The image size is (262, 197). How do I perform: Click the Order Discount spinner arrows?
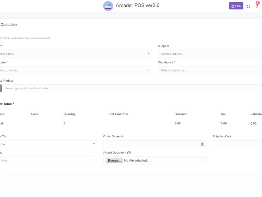point(202,144)
